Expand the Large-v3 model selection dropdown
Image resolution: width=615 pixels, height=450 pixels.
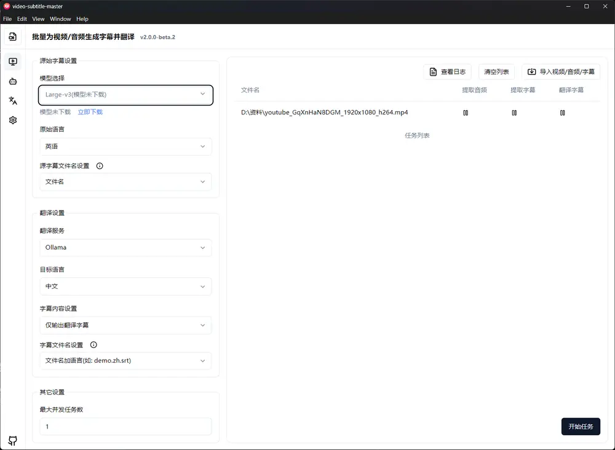tap(125, 95)
